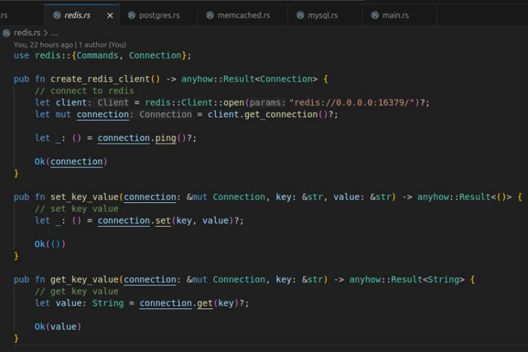528x352 pixels.
Task: Expand the breadcrumb ellipsis symbol
Action: click(54, 32)
